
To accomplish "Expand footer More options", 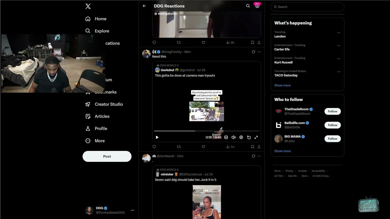I will pyautogui.click(x=305, y=176).
